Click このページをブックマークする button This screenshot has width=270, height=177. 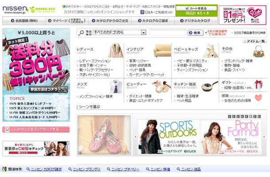coord(36,129)
